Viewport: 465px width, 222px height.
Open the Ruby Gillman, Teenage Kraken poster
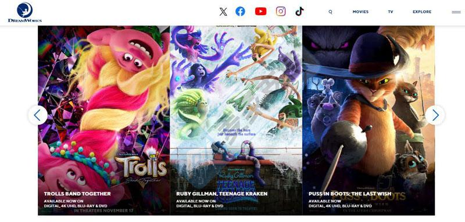236,121
